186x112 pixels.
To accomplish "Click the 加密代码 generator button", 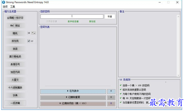I will point(15,72).
